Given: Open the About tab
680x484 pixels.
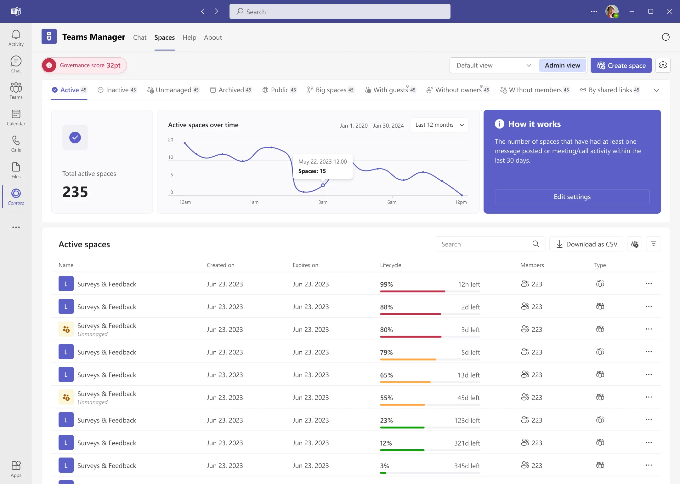Looking at the screenshot, I should (x=213, y=37).
